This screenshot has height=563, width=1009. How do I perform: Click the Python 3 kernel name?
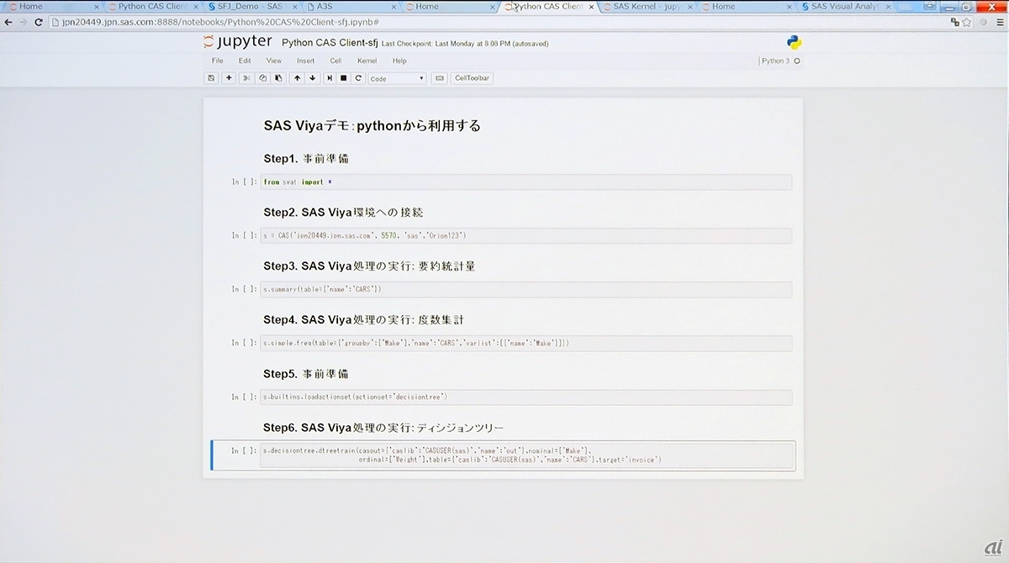[775, 61]
